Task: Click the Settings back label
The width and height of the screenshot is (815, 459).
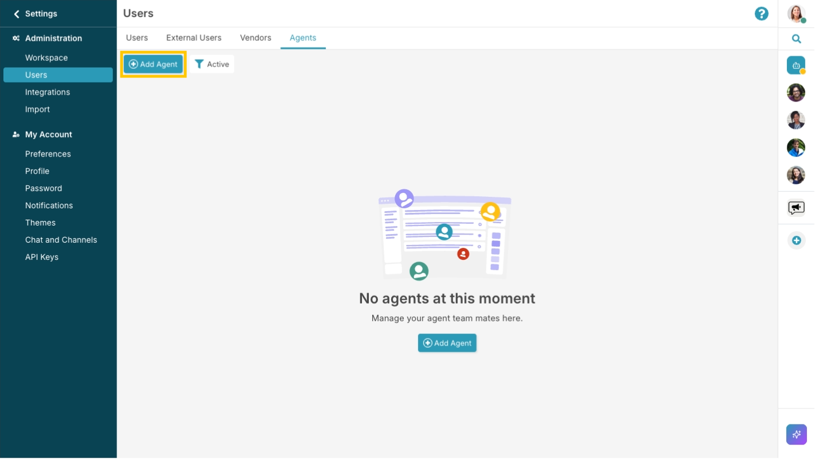Action: (x=41, y=14)
